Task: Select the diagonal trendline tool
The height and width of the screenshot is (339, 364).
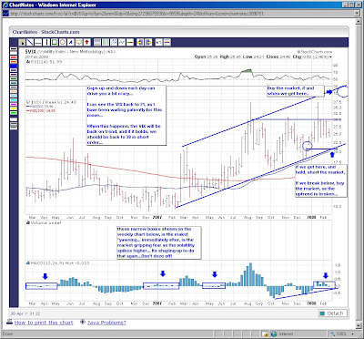Action: point(30,42)
